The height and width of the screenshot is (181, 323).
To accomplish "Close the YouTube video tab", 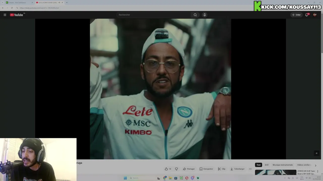I will pyautogui.click(x=62, y=3).
